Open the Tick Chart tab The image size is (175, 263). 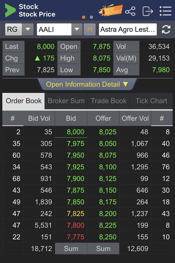click(x=151, y=101)
